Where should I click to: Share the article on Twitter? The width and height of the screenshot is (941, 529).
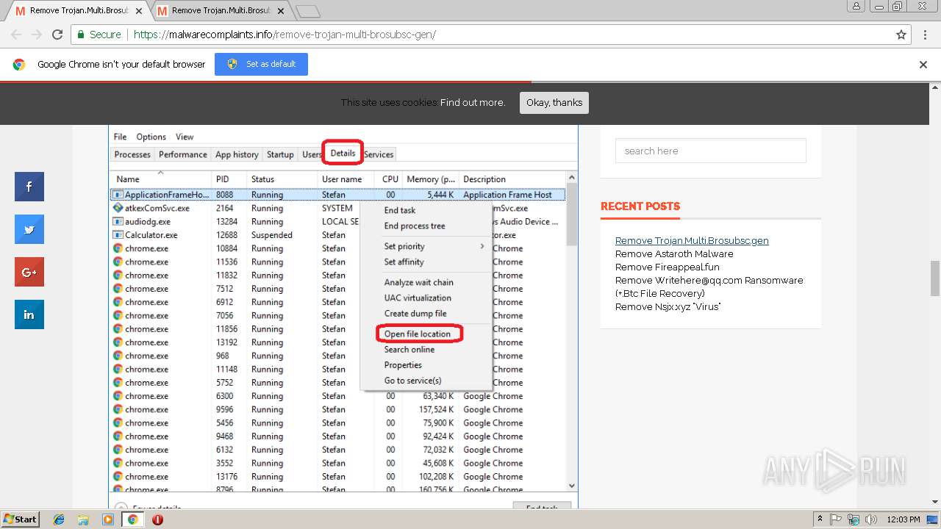pyautogui.click(x=29, y=229)
